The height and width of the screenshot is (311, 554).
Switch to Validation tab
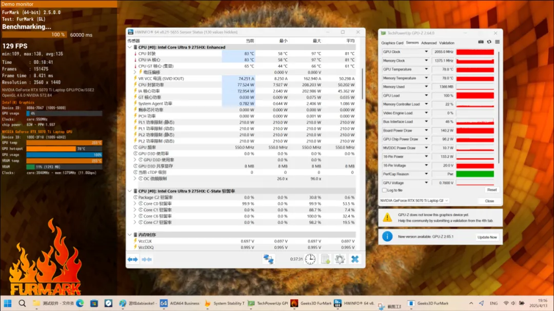point(447,43)
